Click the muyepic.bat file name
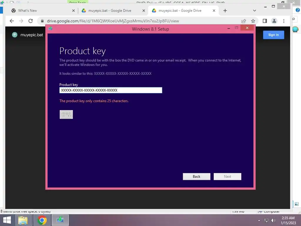Screen dimensions: 301x226 click(32, 35)
